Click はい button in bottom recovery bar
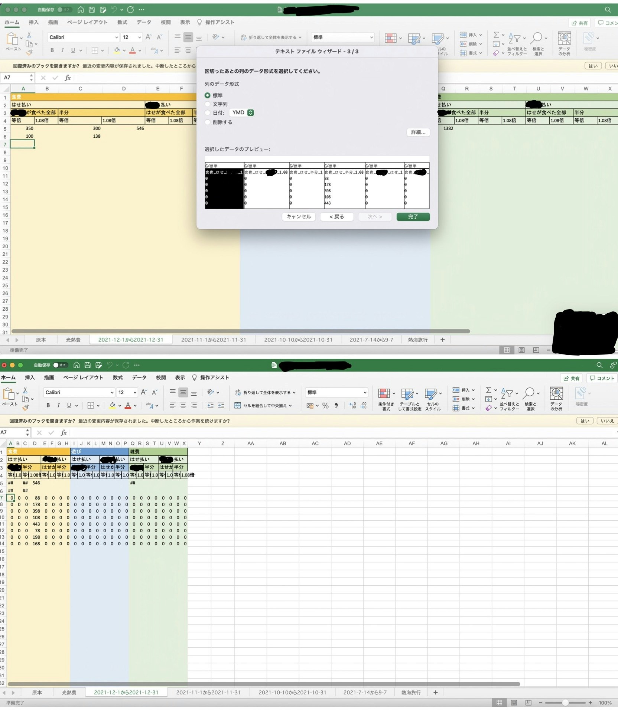The image size is (618, 713). [585, 421]
